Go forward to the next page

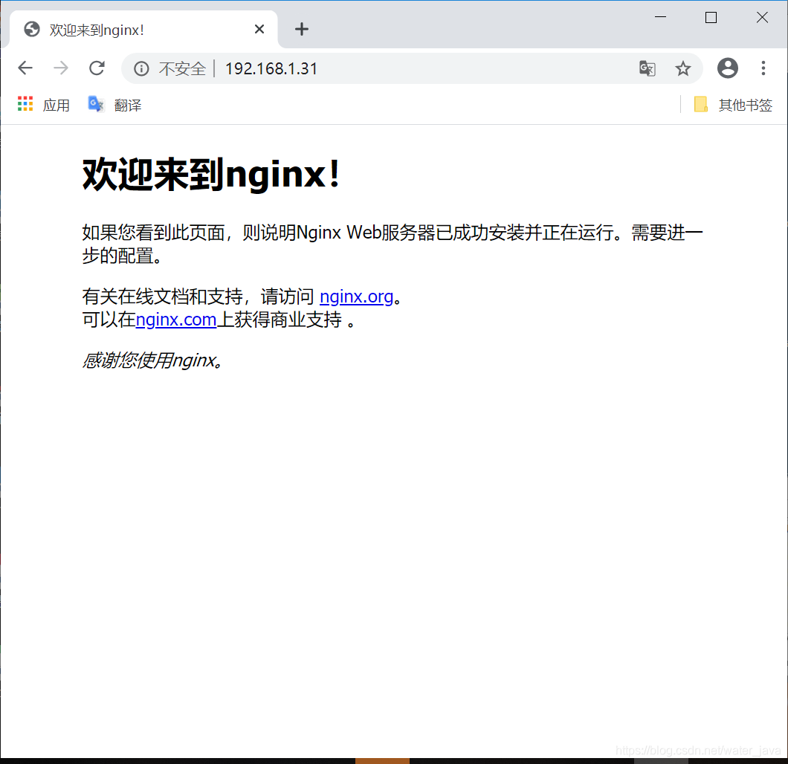(x=61, y=68)
